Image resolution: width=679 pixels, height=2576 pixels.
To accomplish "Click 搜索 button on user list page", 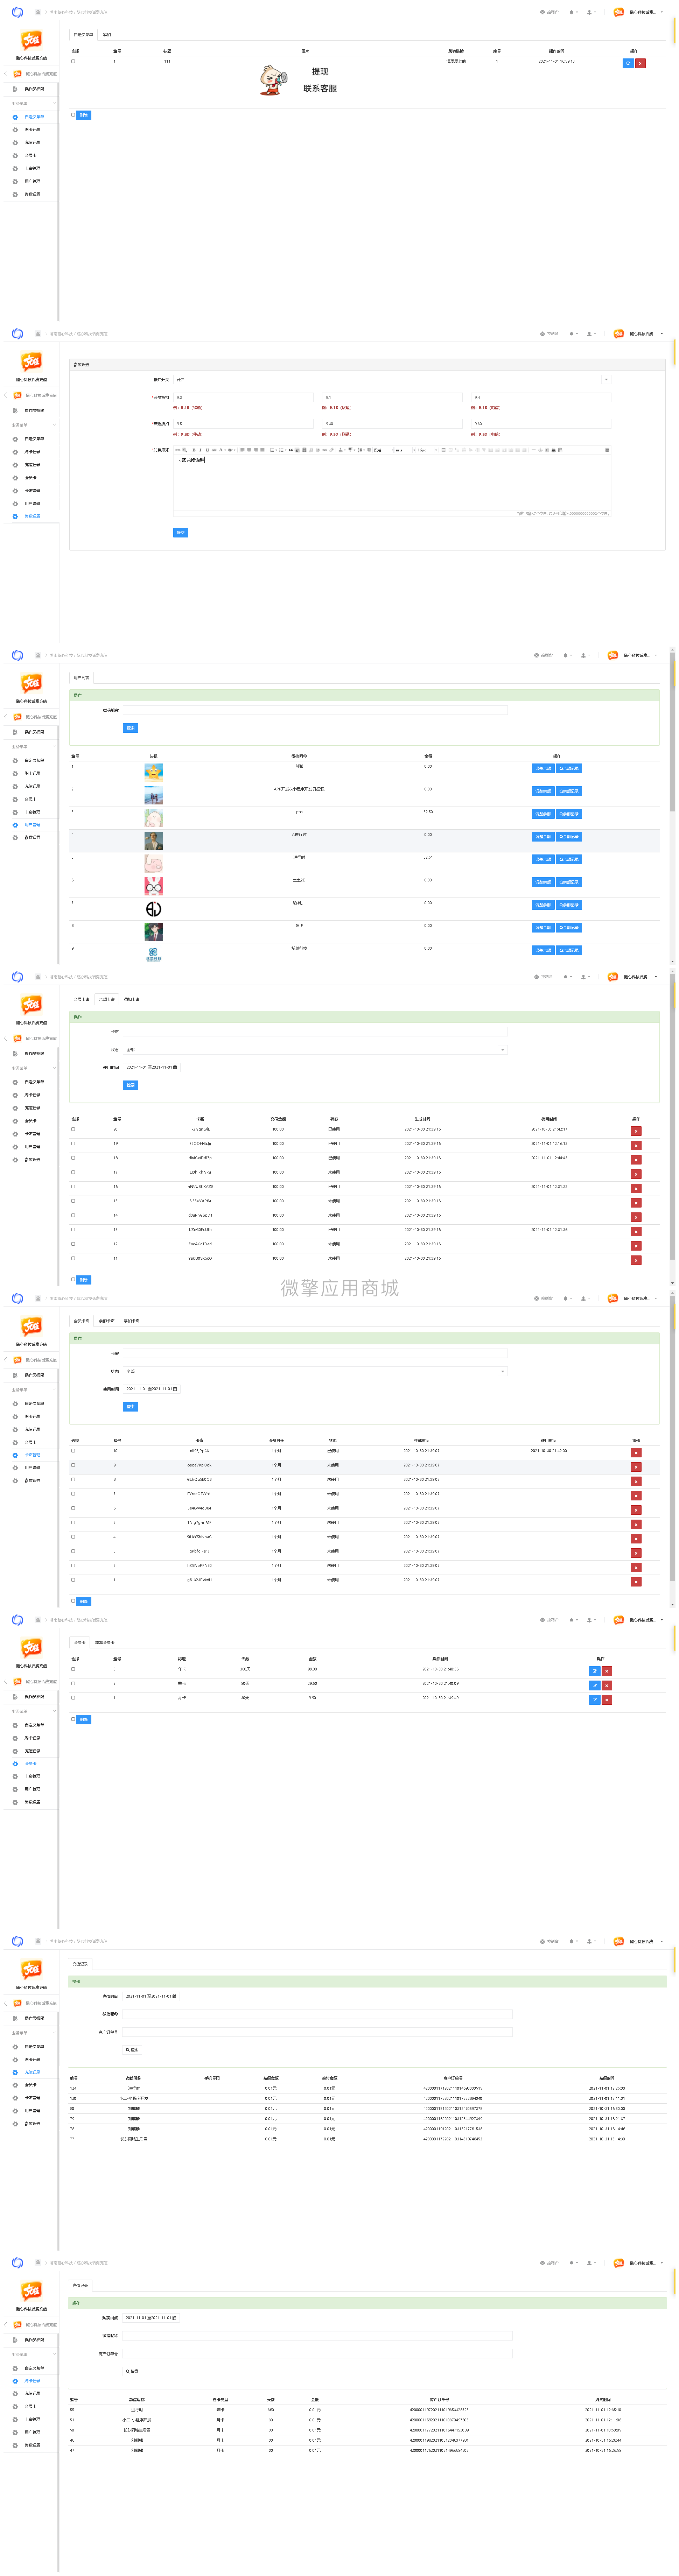I will [130, 728].
